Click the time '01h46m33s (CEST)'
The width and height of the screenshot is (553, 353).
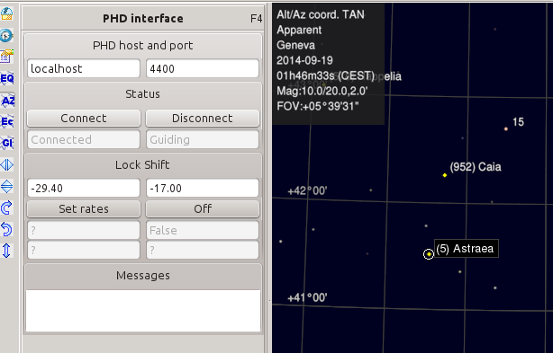coord(325,75)
